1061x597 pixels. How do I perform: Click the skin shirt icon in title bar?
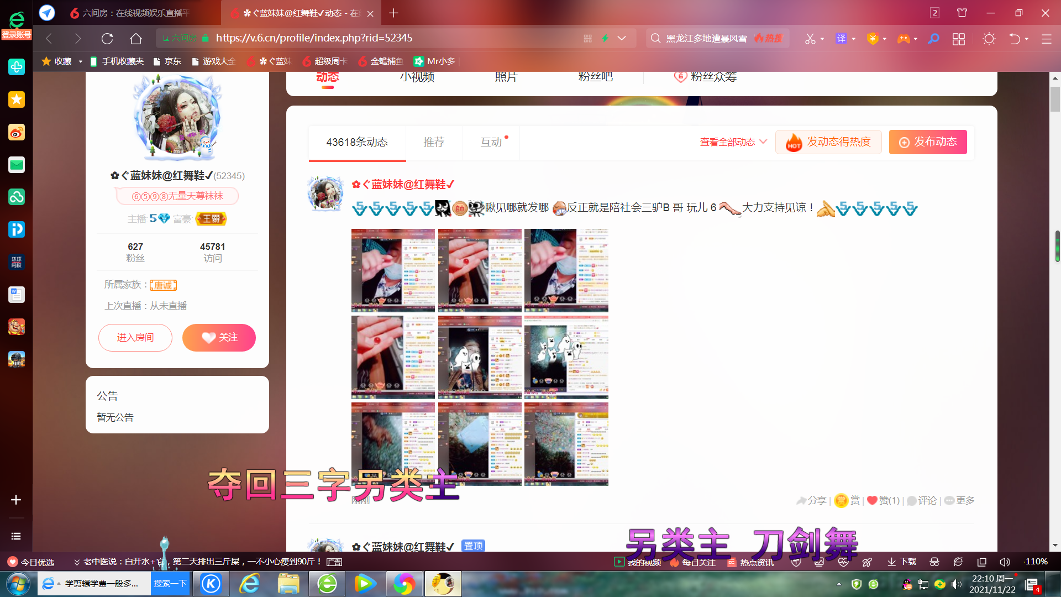click(x=962, y=13)
